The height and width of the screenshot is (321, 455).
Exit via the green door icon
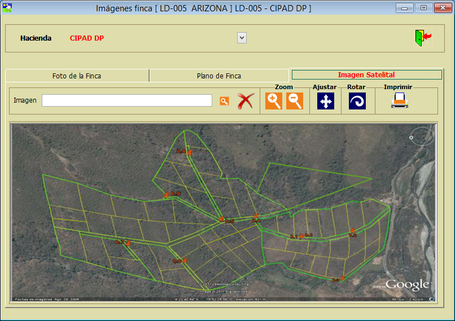[x=422, y=38]
